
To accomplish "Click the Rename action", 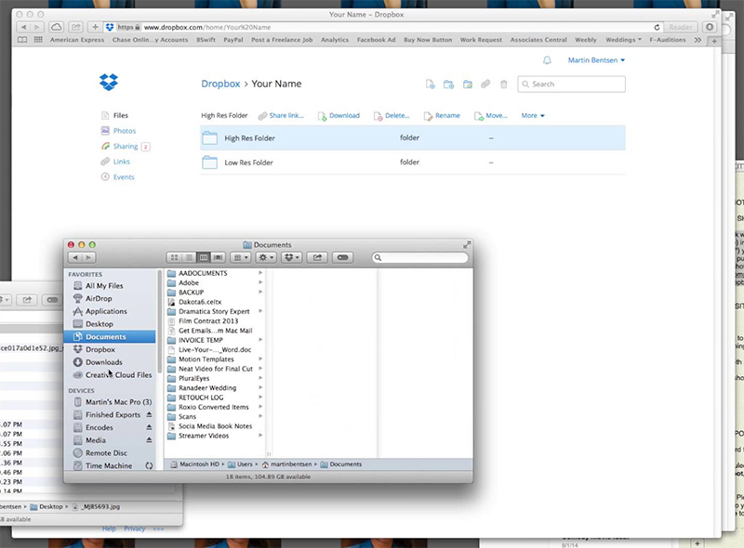I will [442, 116].
